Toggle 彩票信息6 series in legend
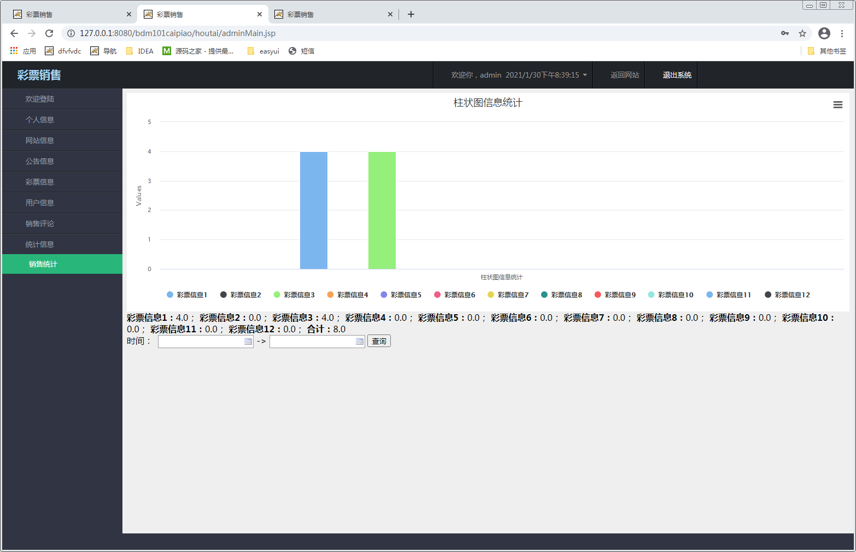Viewport: 856px width, 552px height. 455,295
